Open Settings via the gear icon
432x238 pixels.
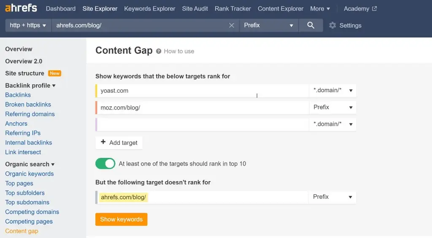[332, 25]
